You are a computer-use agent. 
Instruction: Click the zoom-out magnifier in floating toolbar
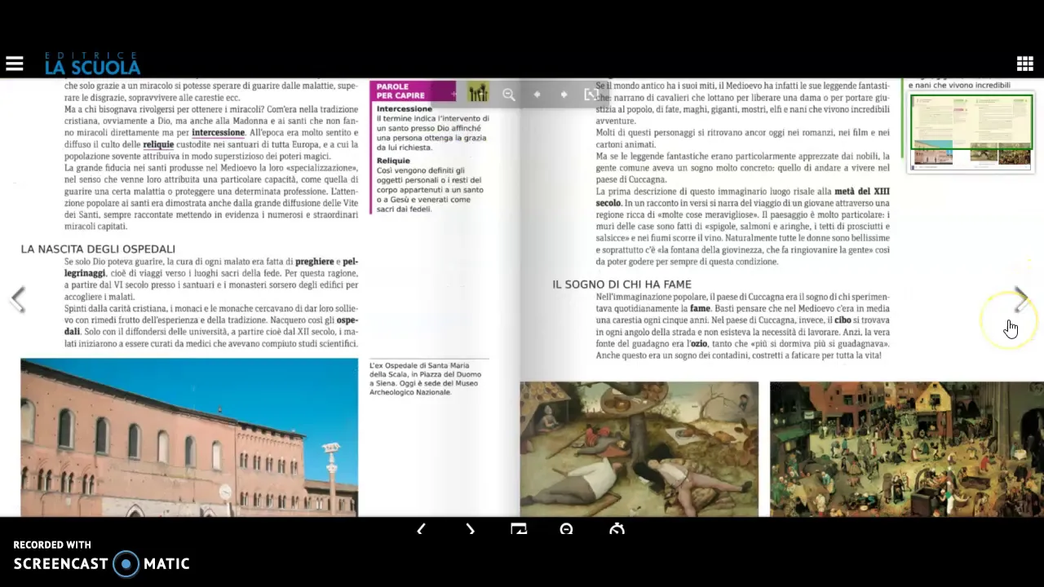tap(509, 95)
